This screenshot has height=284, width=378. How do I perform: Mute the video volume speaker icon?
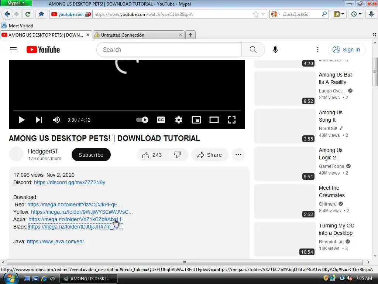pyautogui.click(x=56, y=120)
